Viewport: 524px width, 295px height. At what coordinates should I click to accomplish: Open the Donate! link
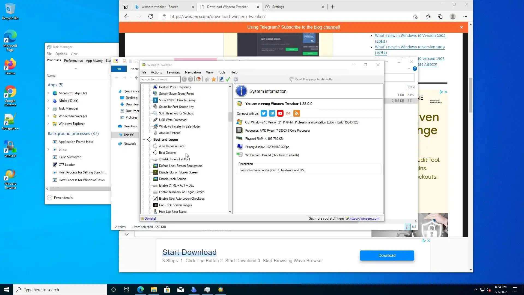pos(150,219)
